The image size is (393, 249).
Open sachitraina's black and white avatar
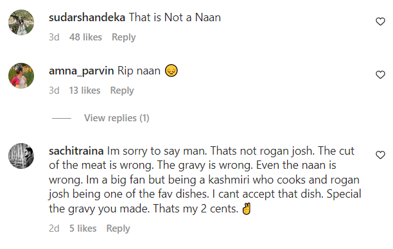pos(21,156)
